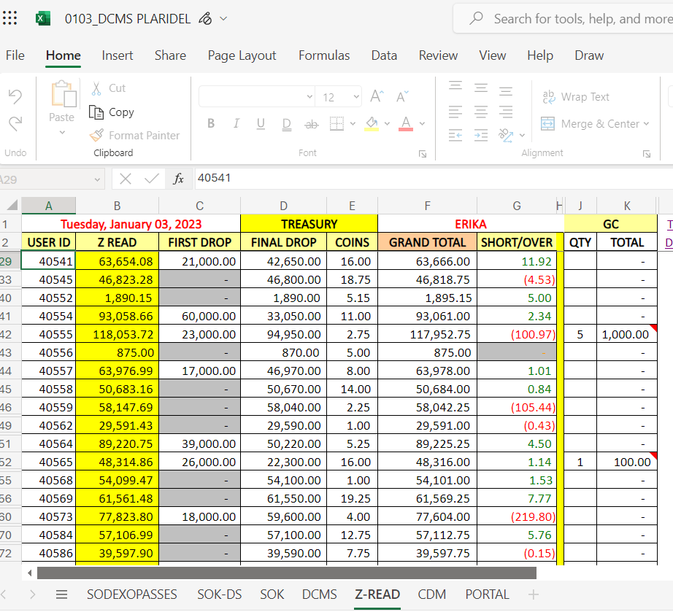Open the app launcher grid icon
Viewport: 673px width, 612px height.
tap(9, 18)
